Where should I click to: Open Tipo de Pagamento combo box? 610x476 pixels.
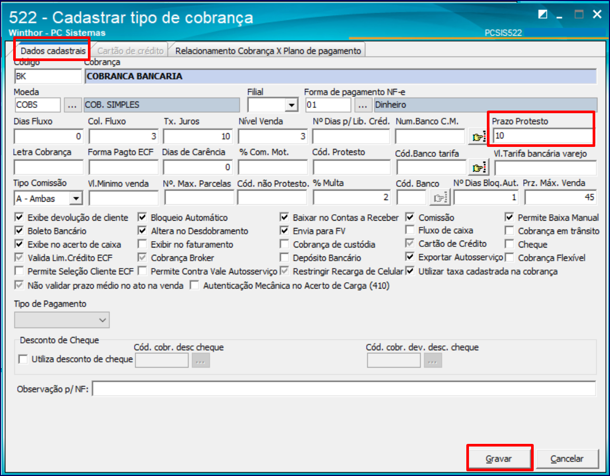[x=62, y=320]
